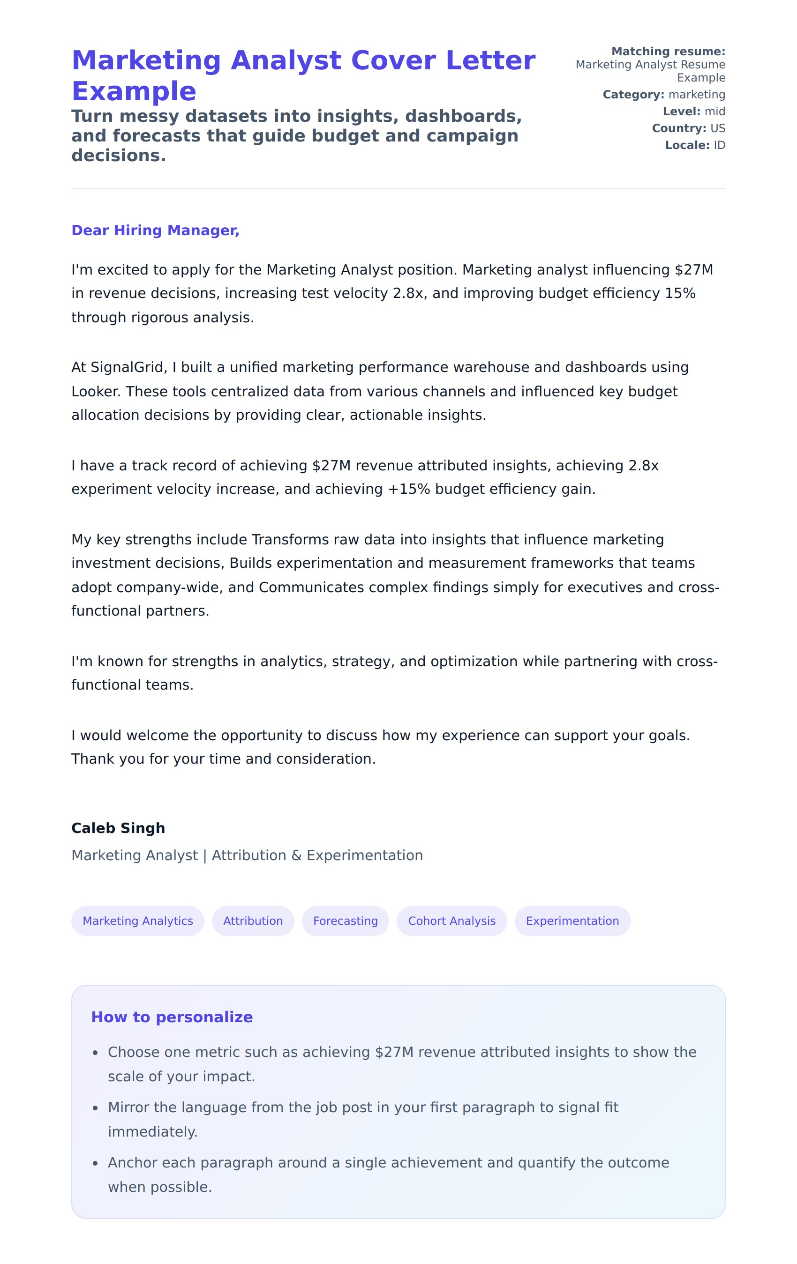
Task: Click the Dear Hiring Manager greeting
Action: click(156, 230)
